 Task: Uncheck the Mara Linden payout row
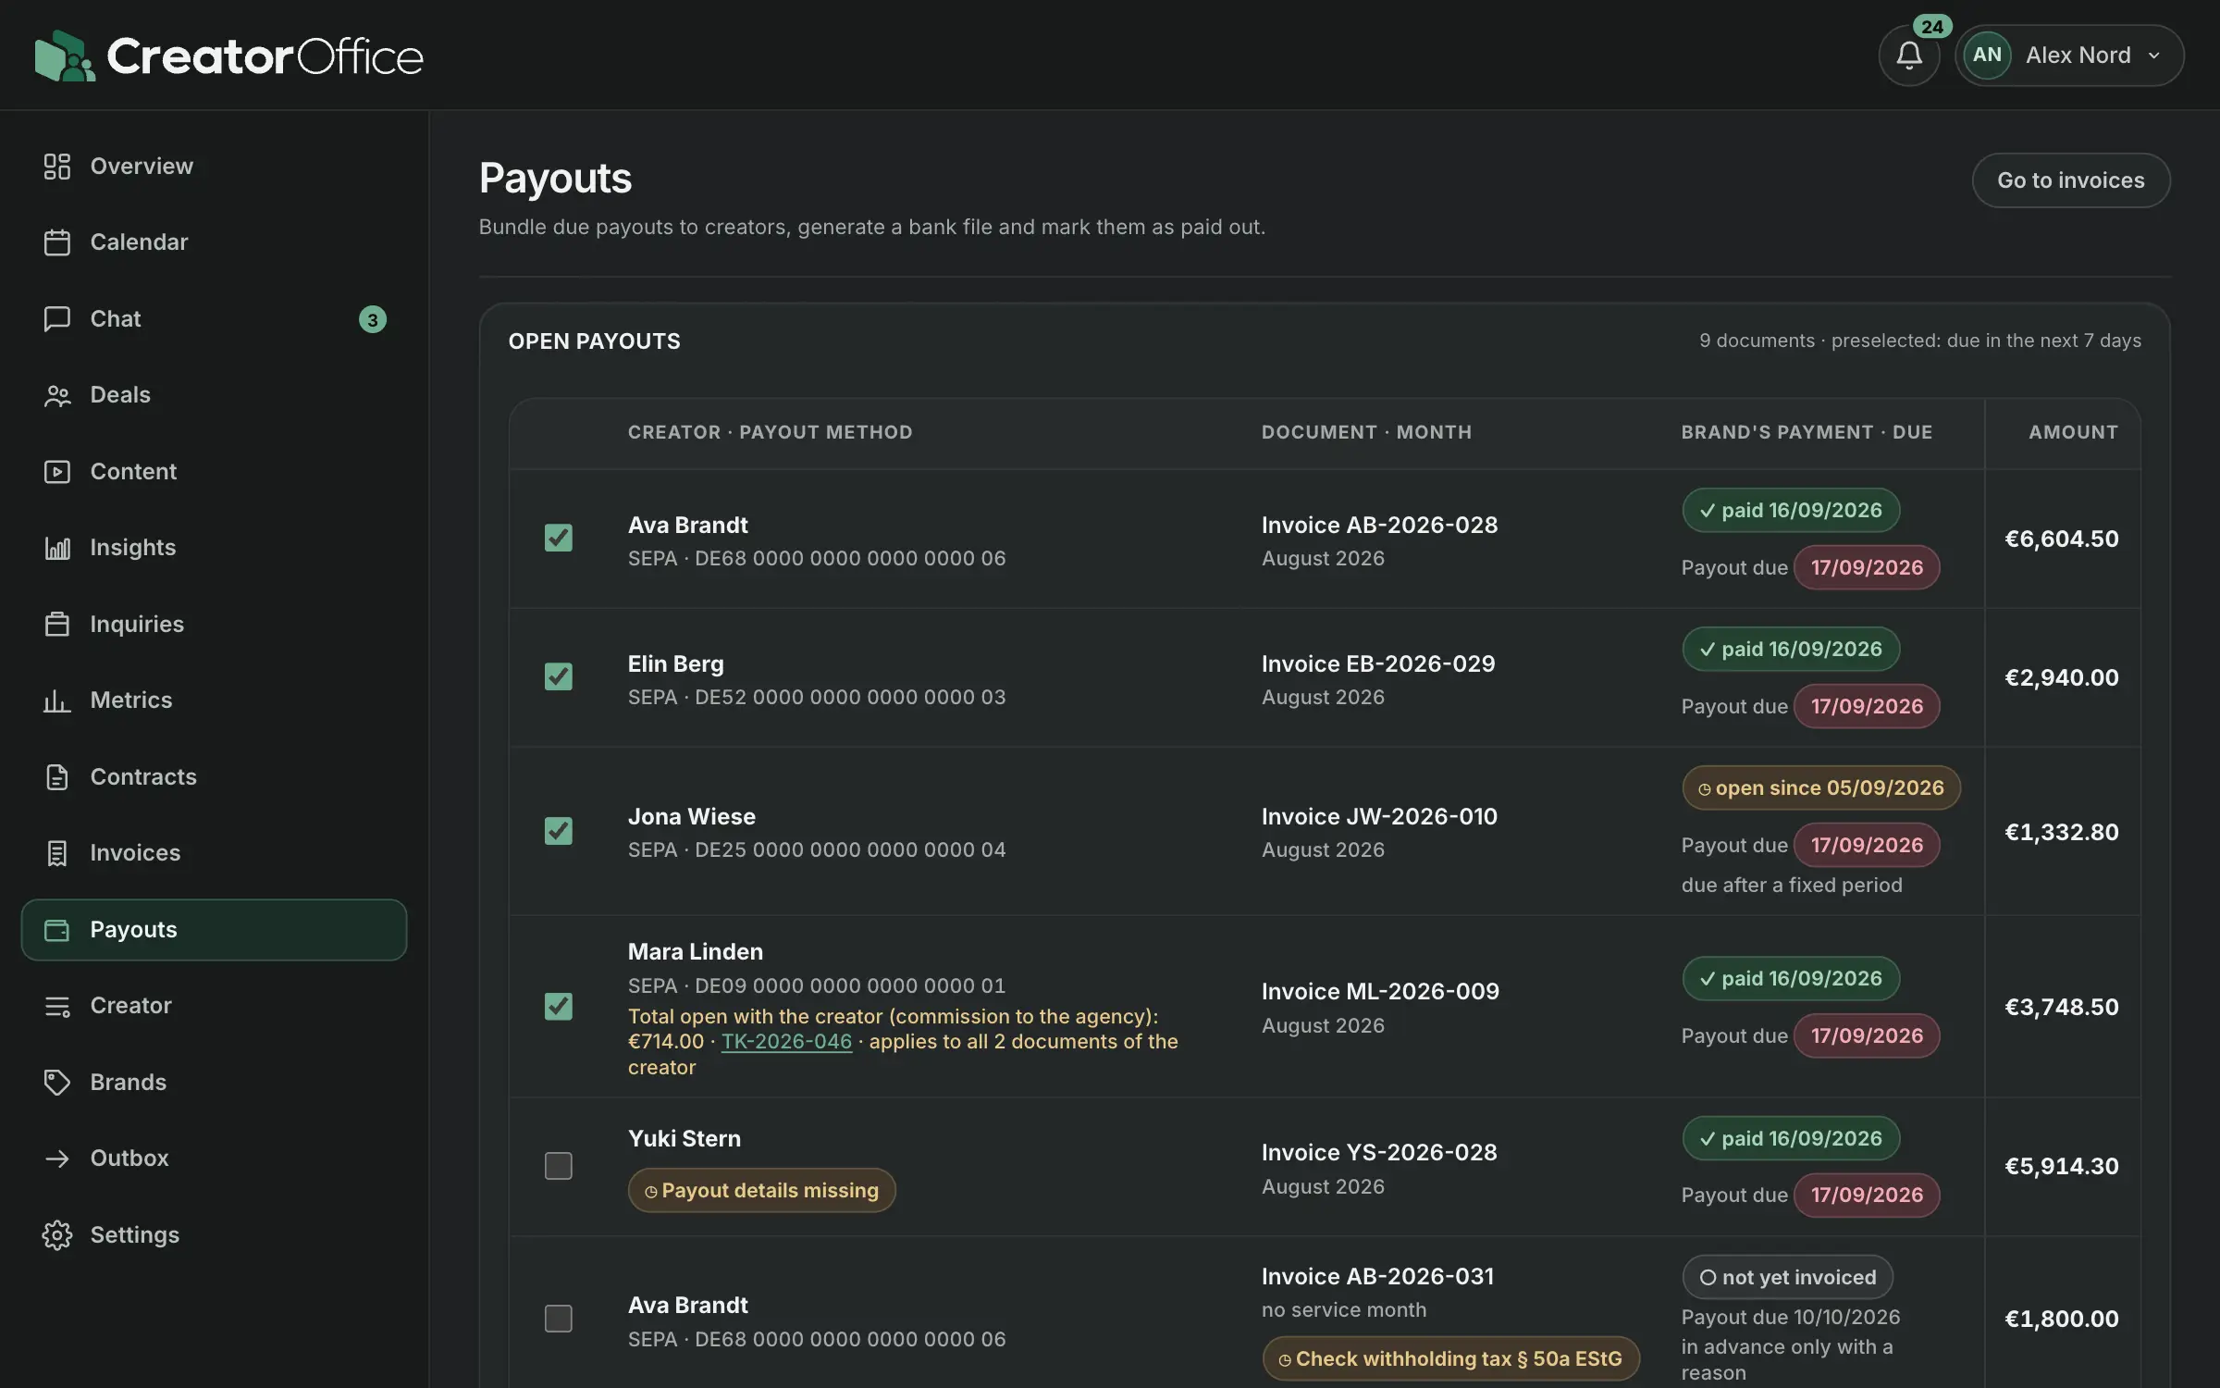[559, 1006]
